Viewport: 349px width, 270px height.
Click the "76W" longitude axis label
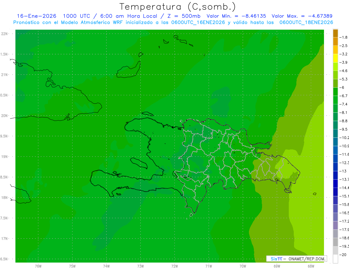(x=38, y=266)
